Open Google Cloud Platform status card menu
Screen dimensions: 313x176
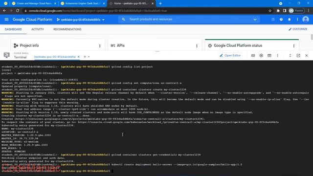(294, 46)
